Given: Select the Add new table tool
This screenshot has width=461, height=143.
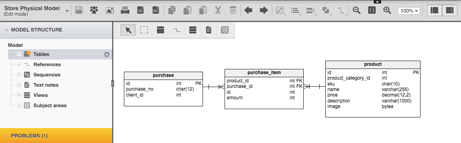Looking at the screenshot, I should [x=160, y=30].
